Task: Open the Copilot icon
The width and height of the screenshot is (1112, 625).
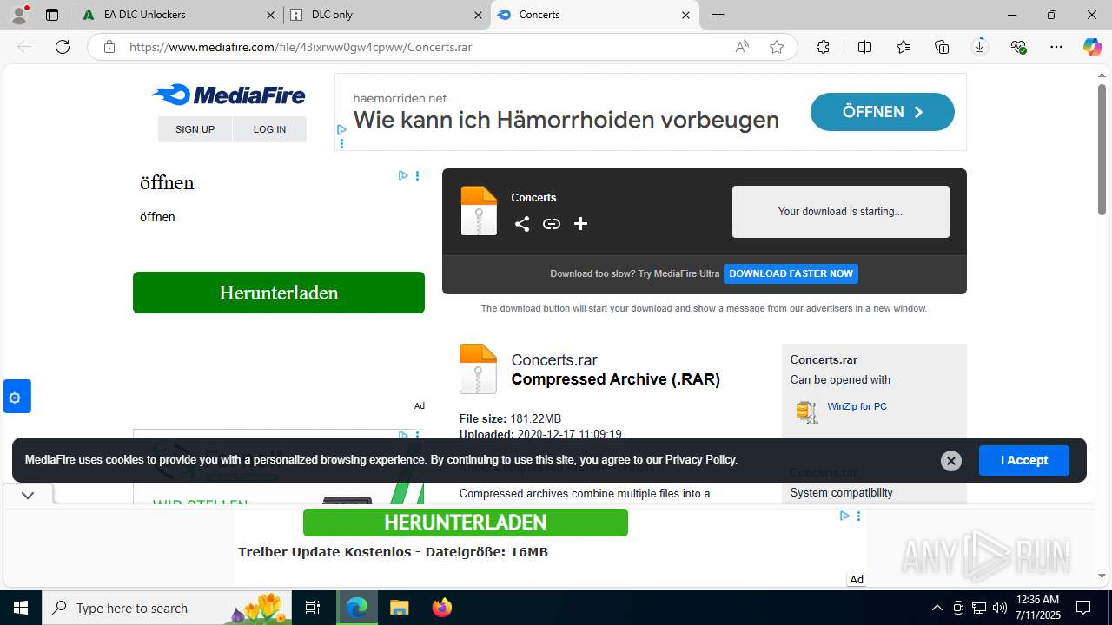Action: click(1093, 47)
